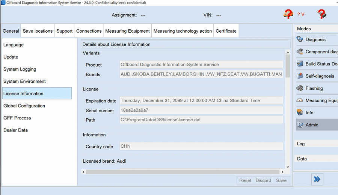338x195 pixels.
Task: Click the car help icon with question mark
Action: tap(288, 14)
